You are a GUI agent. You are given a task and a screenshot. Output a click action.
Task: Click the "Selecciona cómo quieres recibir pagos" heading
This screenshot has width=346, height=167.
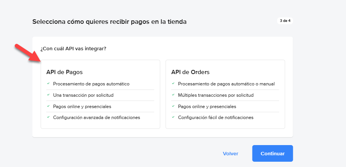click(109, 22)
